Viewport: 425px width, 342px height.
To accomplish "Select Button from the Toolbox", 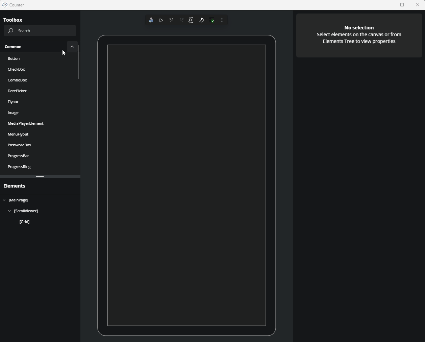I will pyautogui.click(x=14, y=58).
